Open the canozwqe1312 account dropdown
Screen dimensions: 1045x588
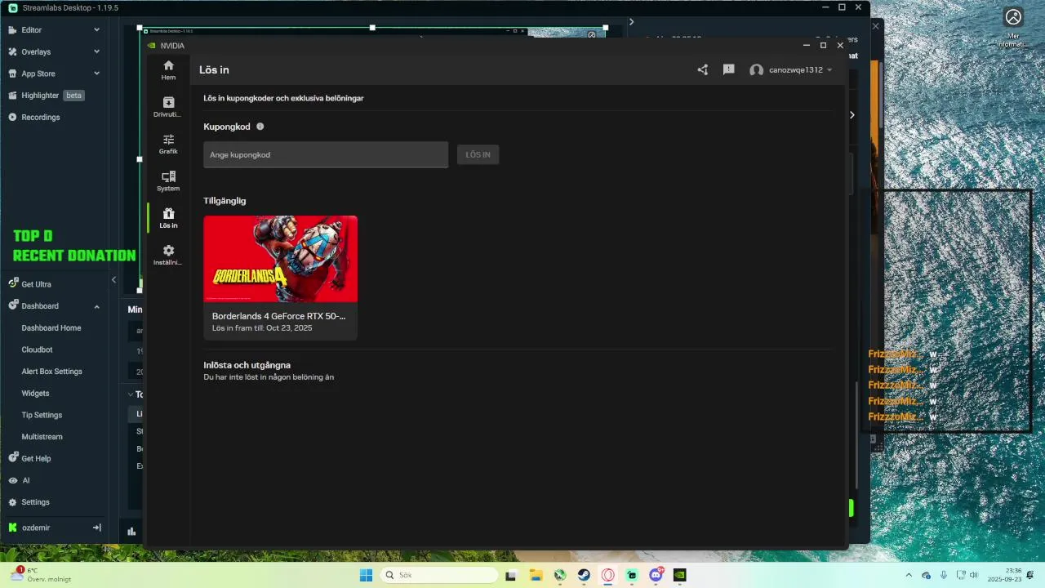pyautogui.click(x=791, y=70)
